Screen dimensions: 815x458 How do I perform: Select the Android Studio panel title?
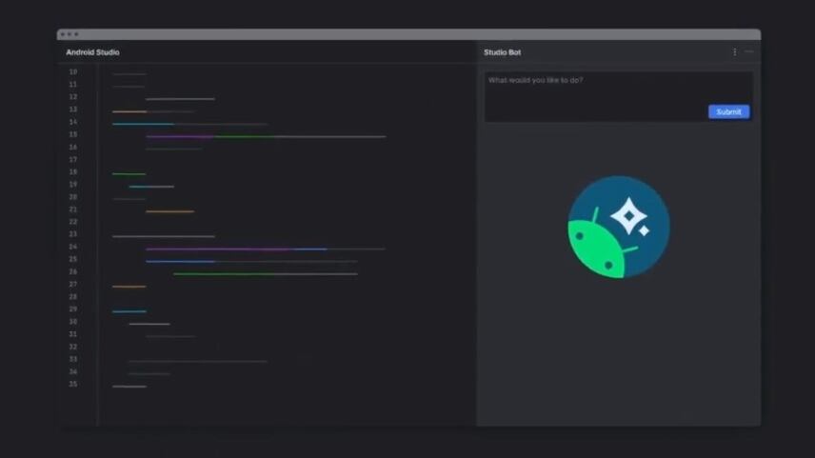92,52
